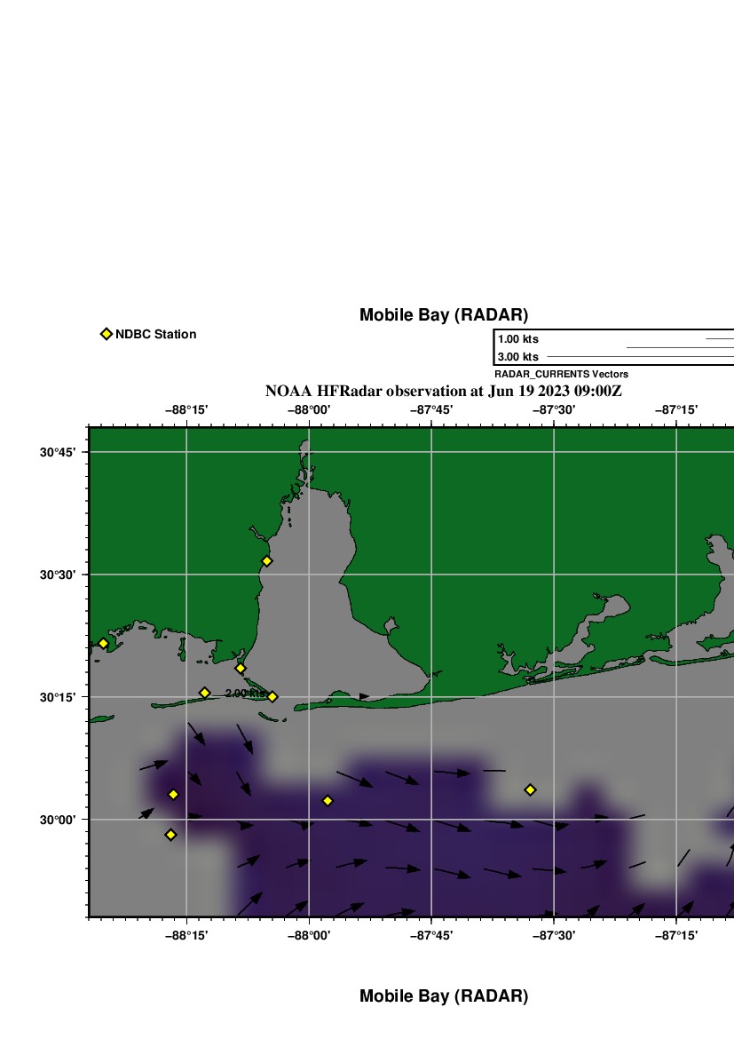Click the bottom "Mobile Bay (RADAR)" title
This screenshot has width=734, height=1039.
coord(443,996)
